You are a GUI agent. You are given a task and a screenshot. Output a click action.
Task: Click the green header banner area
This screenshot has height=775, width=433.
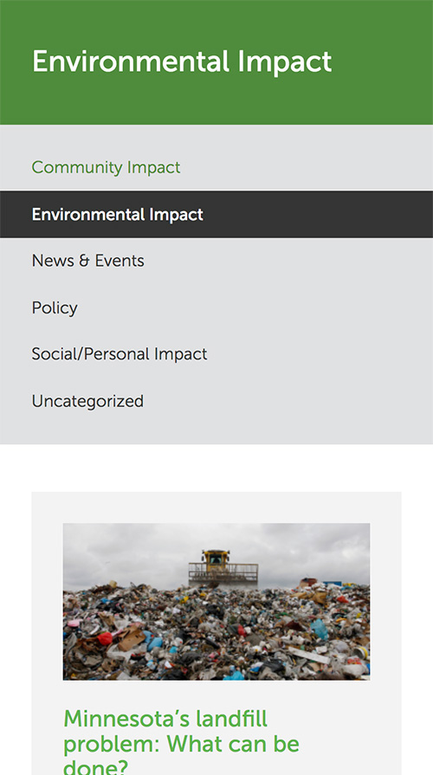pyautogui.click(x=216, y=62)
